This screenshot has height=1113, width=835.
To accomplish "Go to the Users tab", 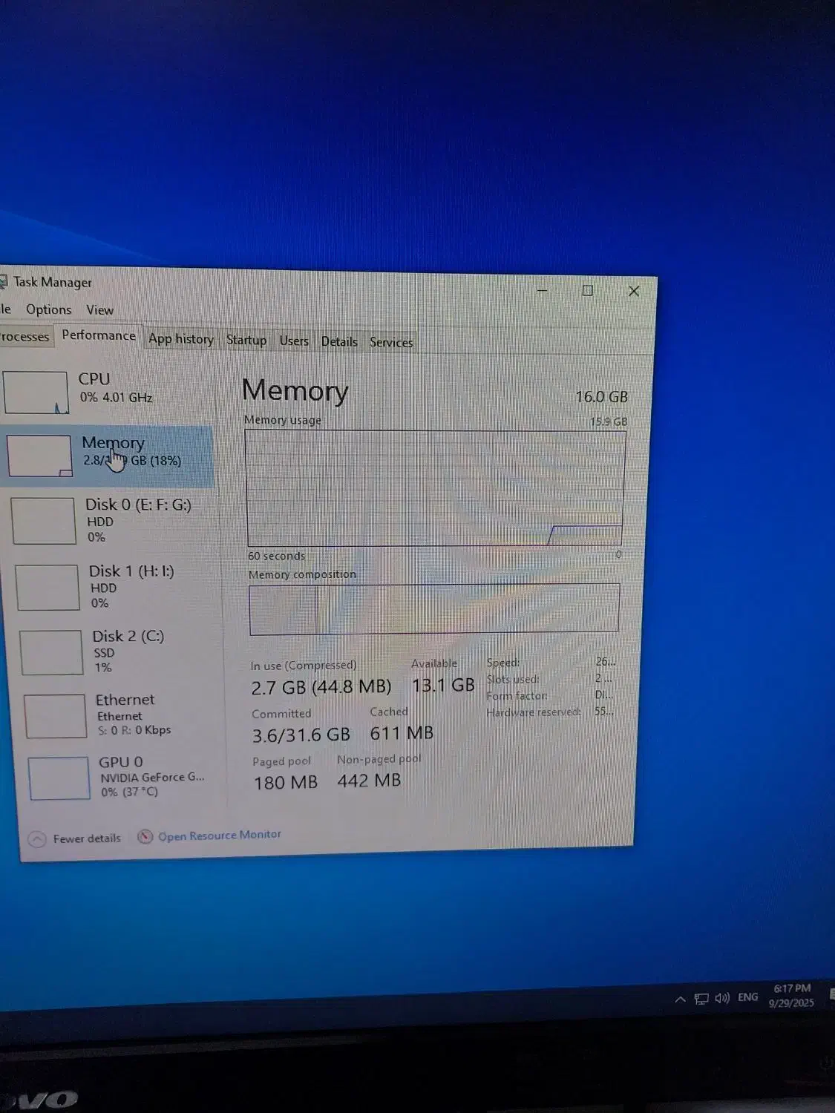I will [294, 341].
